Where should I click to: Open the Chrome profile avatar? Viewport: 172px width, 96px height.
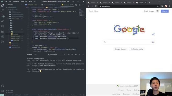click(166, 6)
